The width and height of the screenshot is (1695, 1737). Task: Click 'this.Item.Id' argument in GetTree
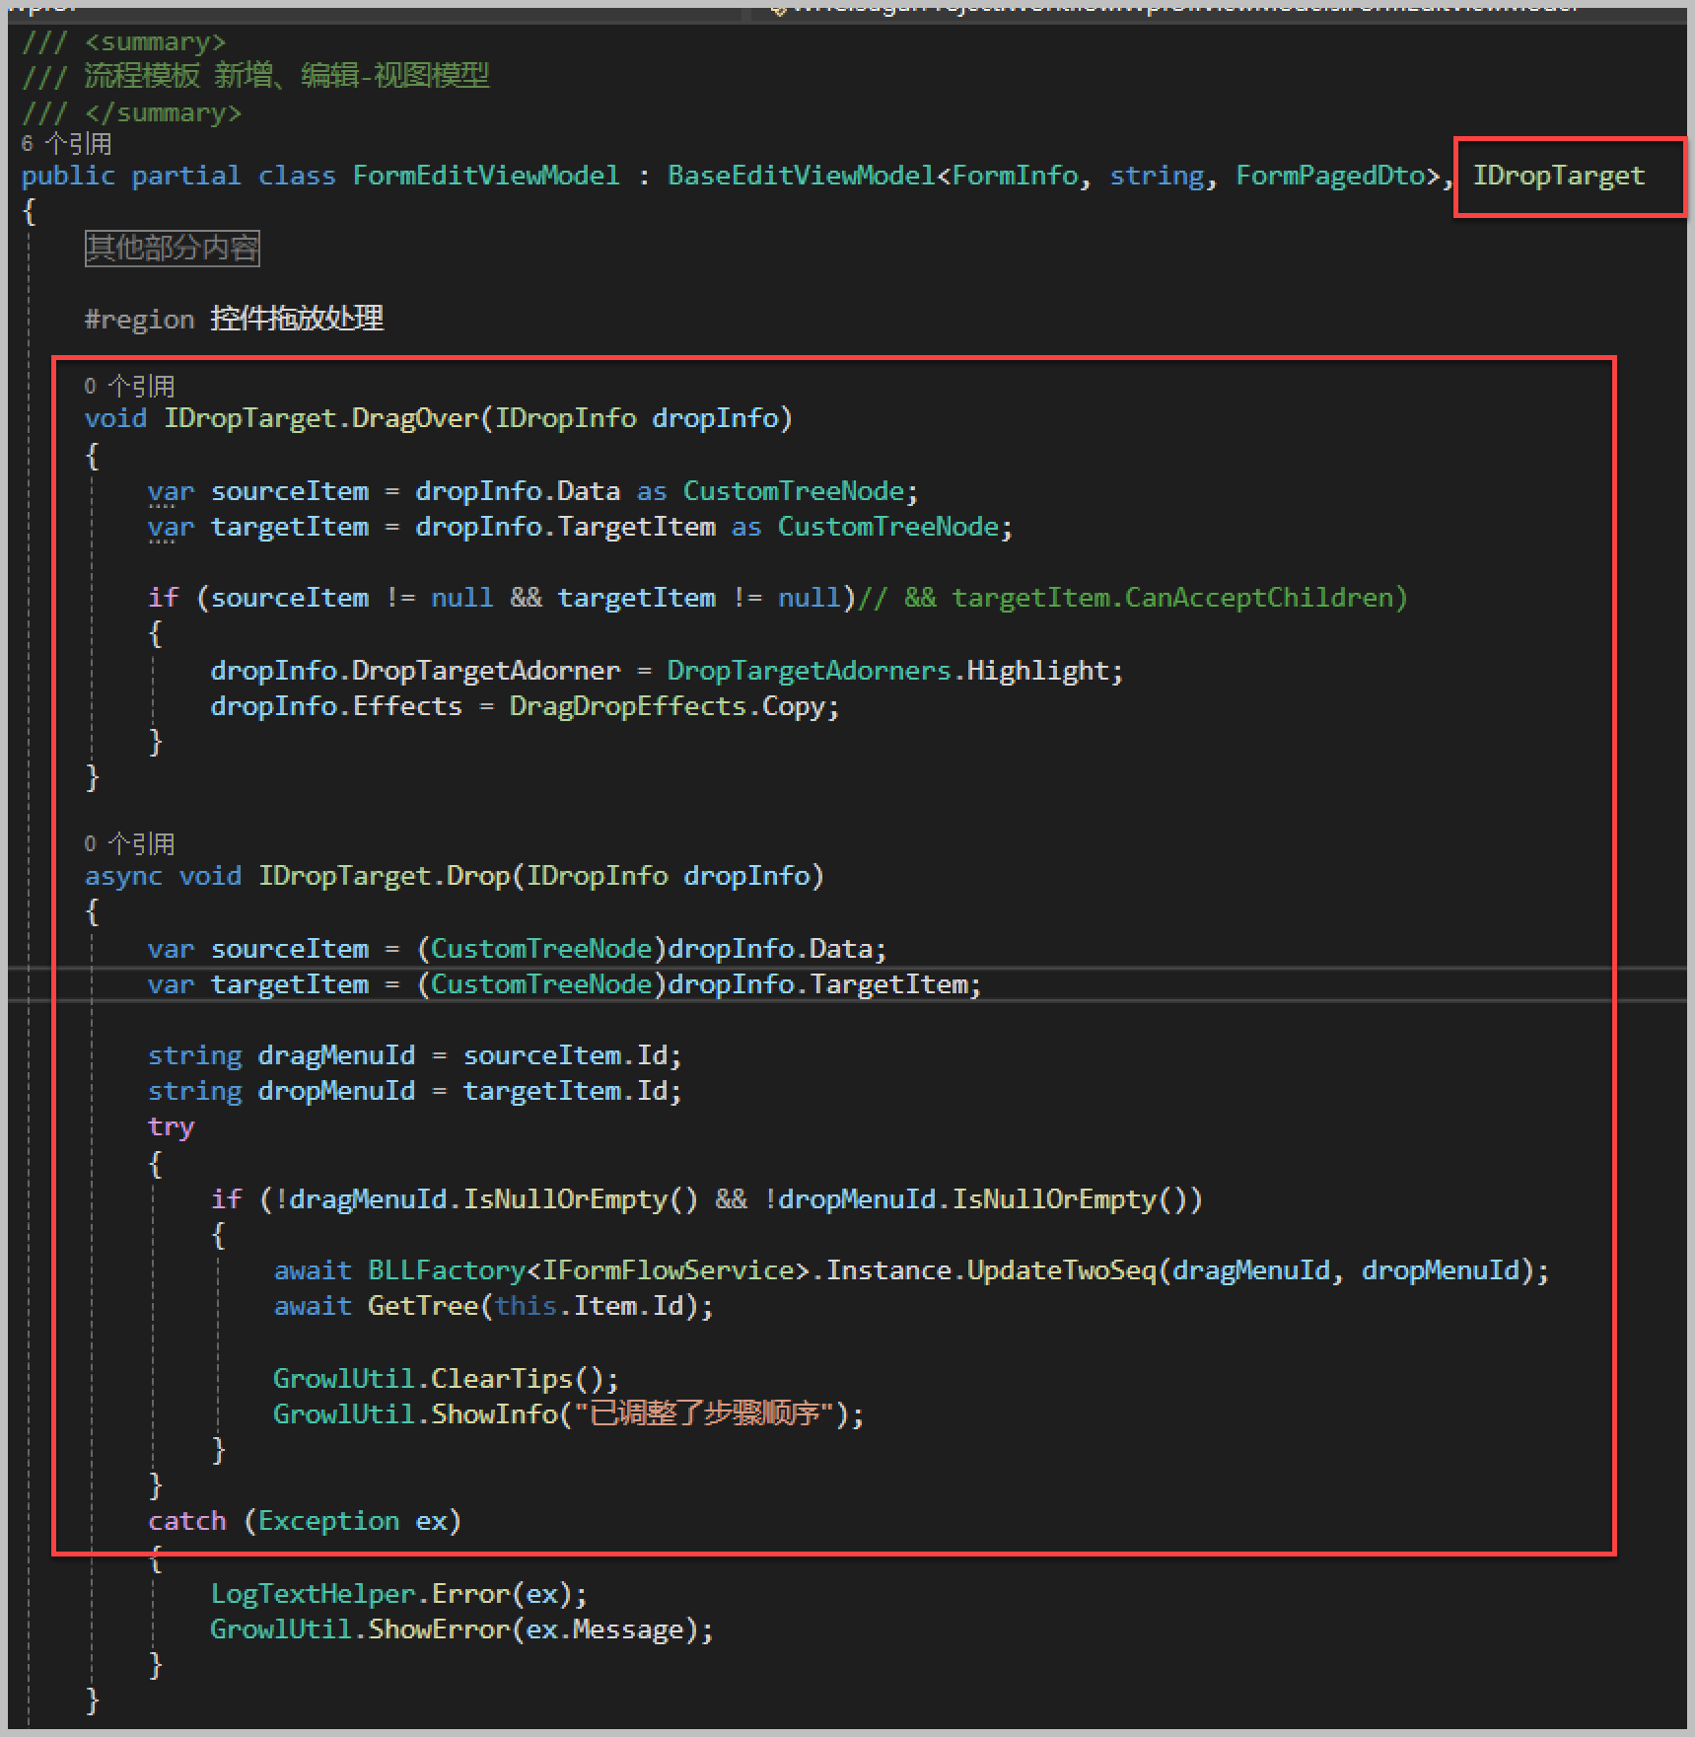(589, 1306)
